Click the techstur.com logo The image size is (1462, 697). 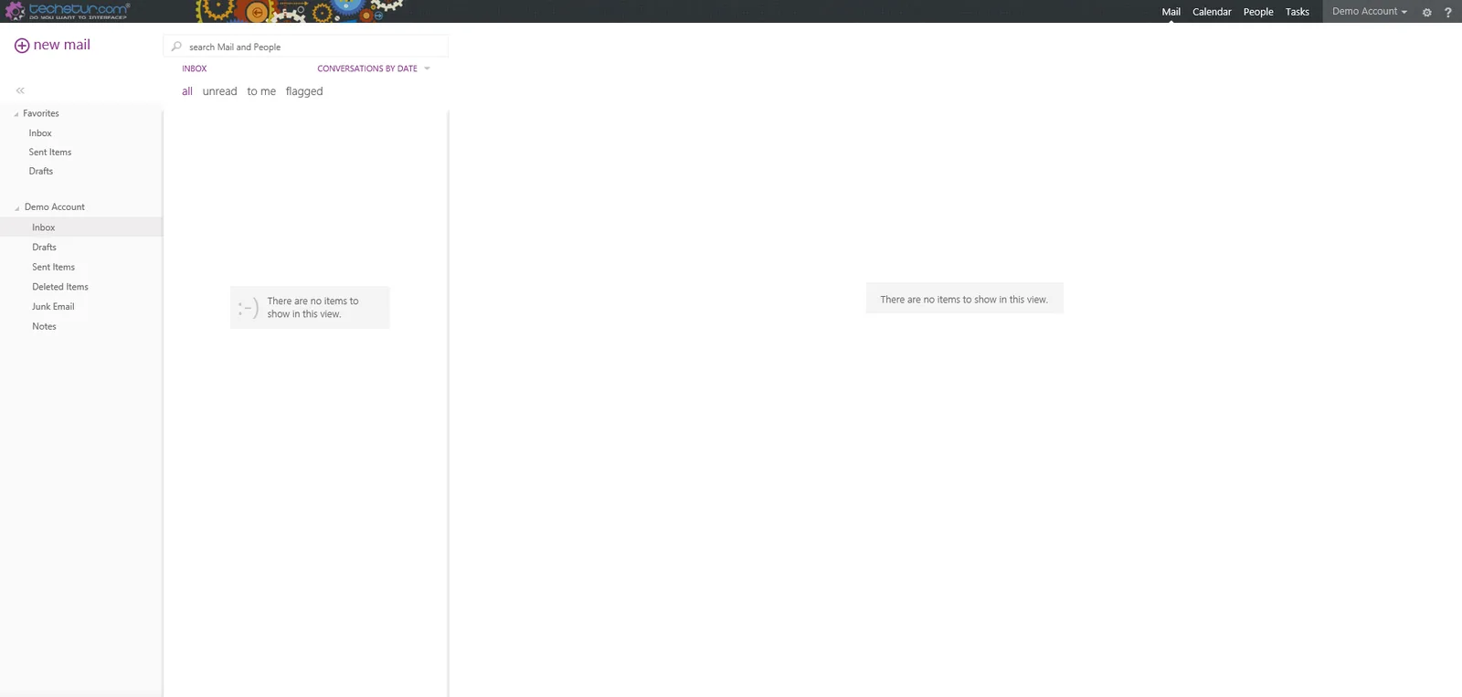point(69,11)
